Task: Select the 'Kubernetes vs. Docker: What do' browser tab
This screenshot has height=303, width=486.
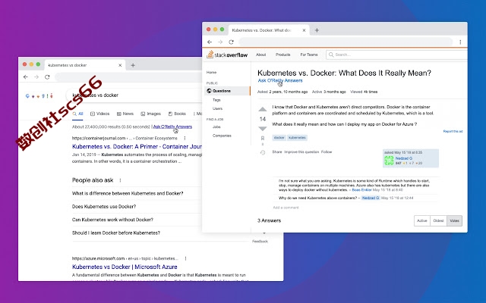Action: pos(269,30)
